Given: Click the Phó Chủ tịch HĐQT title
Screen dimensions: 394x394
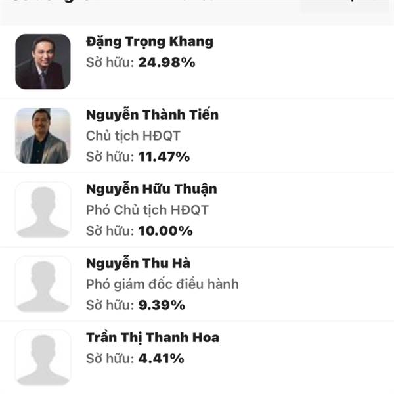Looking at the screenshot, I should point(147,210).
